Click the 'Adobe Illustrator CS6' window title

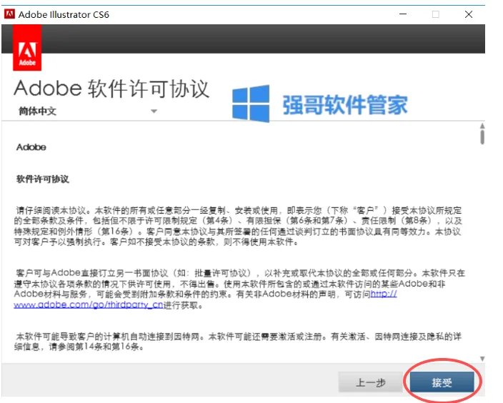[64, 14]
